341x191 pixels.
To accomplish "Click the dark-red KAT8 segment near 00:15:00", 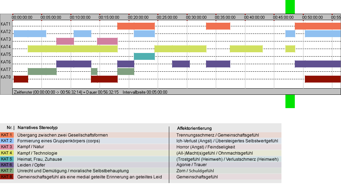I will pos(104,79).
